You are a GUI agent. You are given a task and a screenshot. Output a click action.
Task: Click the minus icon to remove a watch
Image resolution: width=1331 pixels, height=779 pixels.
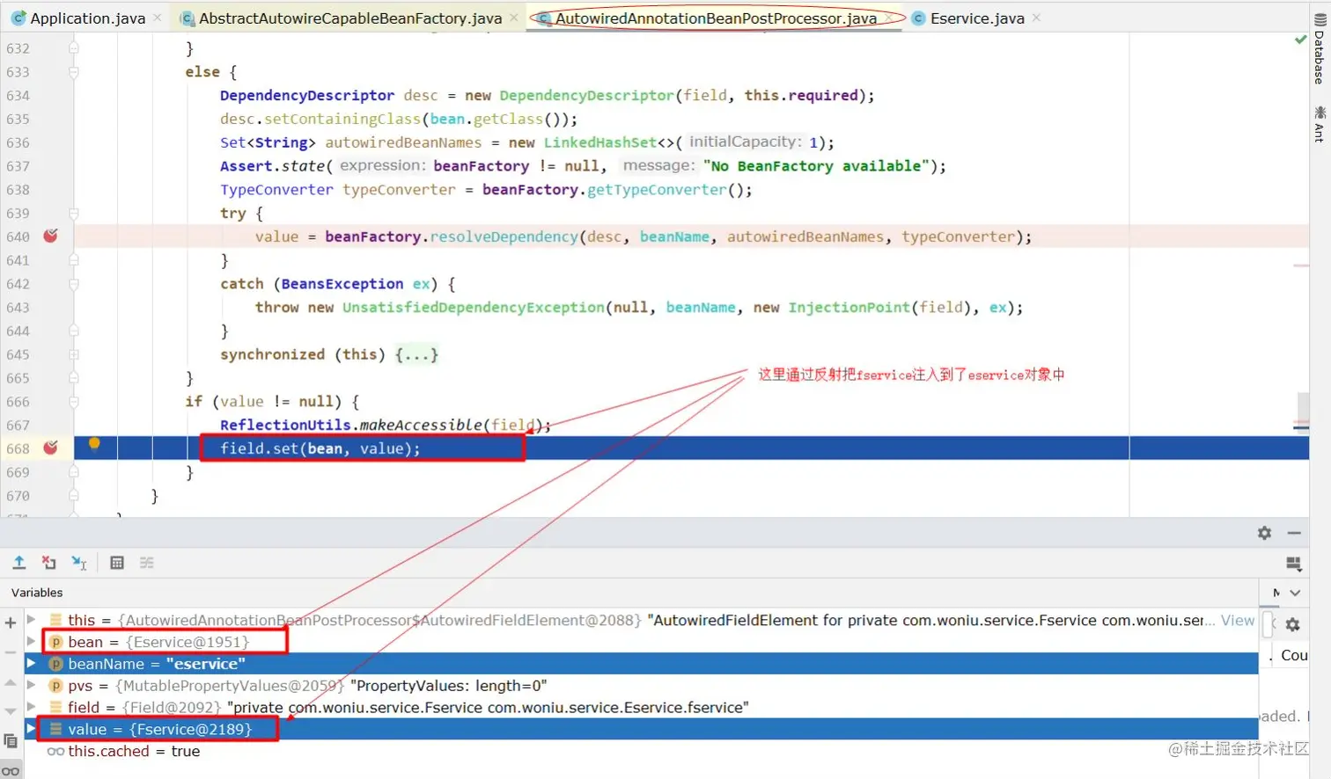(x=11, y=652)
